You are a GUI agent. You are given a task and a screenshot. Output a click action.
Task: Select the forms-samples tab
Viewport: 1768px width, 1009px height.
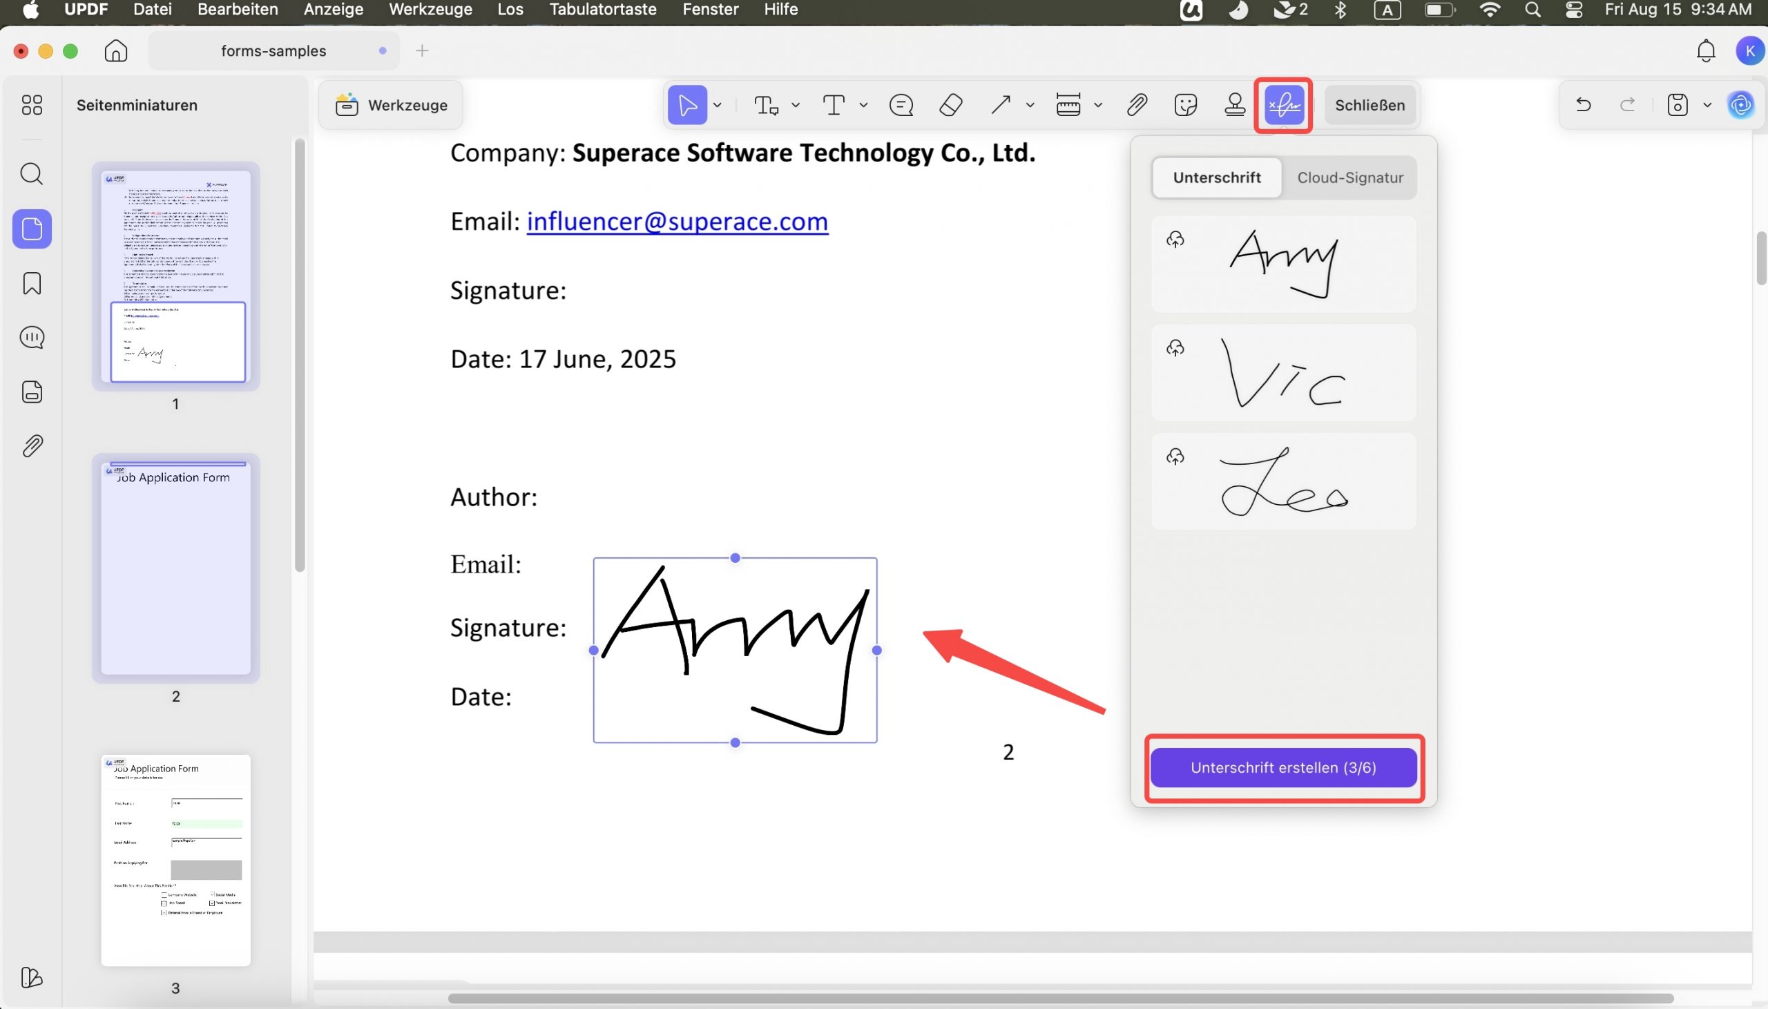pos(273,50)
